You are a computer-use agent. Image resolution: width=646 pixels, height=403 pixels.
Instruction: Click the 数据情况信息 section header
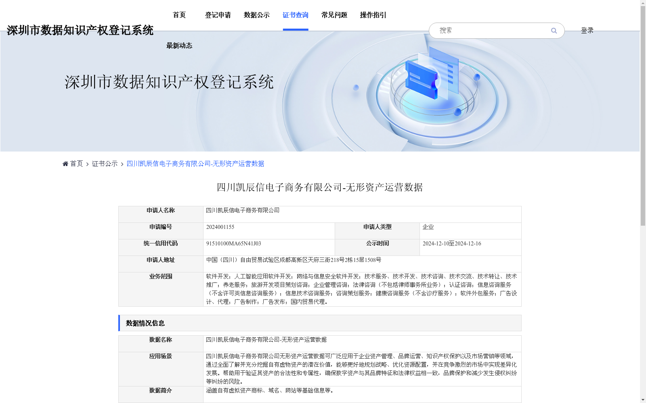[x=320, y=323]
